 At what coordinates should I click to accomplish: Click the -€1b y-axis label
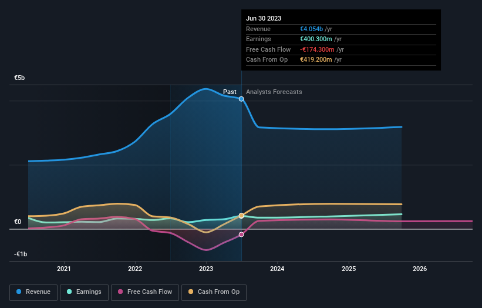21,254
